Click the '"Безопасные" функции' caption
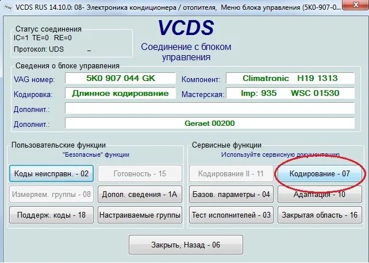Image resolution: width=369 pixels, height=263 pixels. pos(96,154)
